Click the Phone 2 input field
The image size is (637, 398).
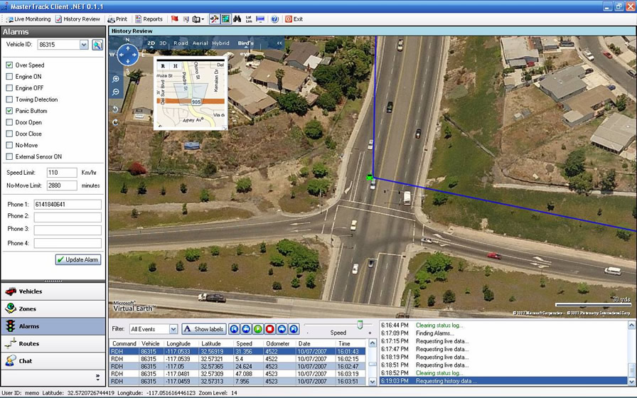tap(68, 217)
